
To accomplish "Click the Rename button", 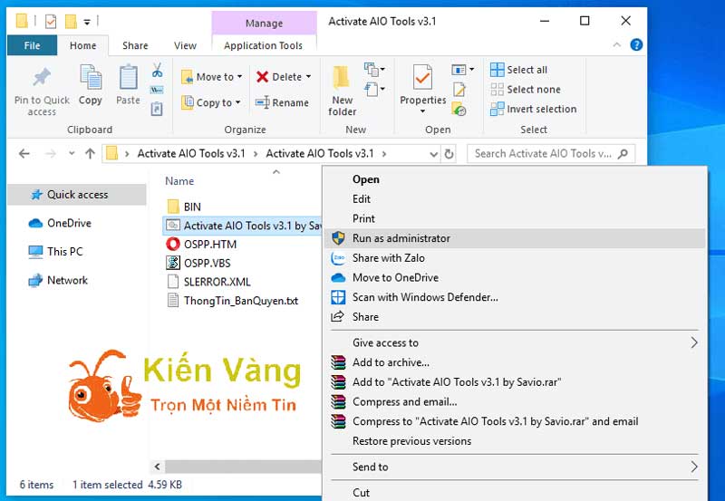I will [282, 102].
